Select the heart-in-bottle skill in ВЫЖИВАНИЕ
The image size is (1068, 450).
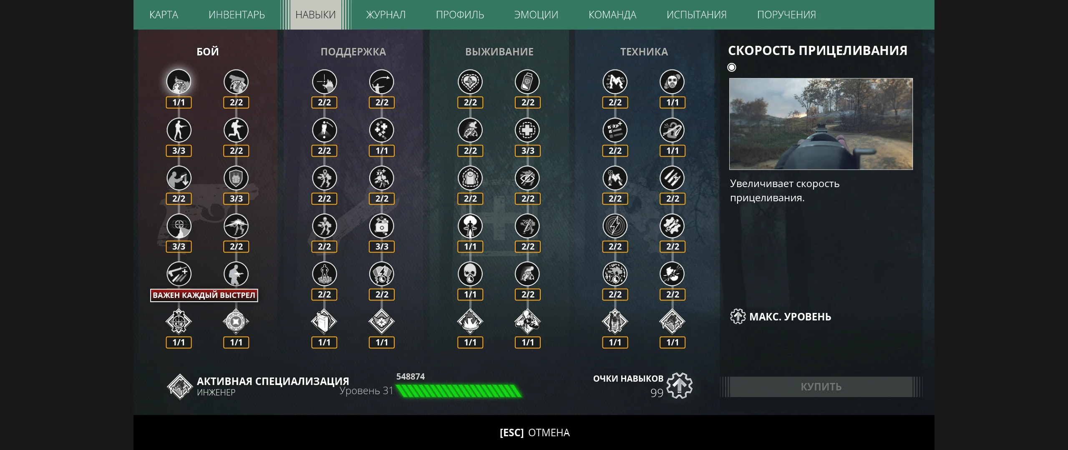[527, 82]
